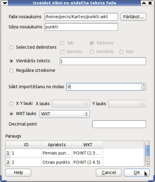This screenshot has height=182, width=155.
Task: Click sample table scrollbar down arrow
Action: (147, 164)
